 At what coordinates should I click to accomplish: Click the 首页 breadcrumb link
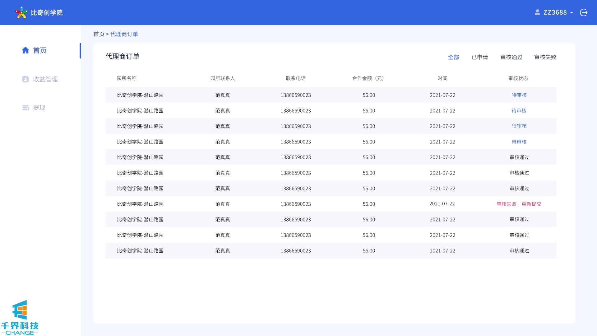click(x=99, y=34)
